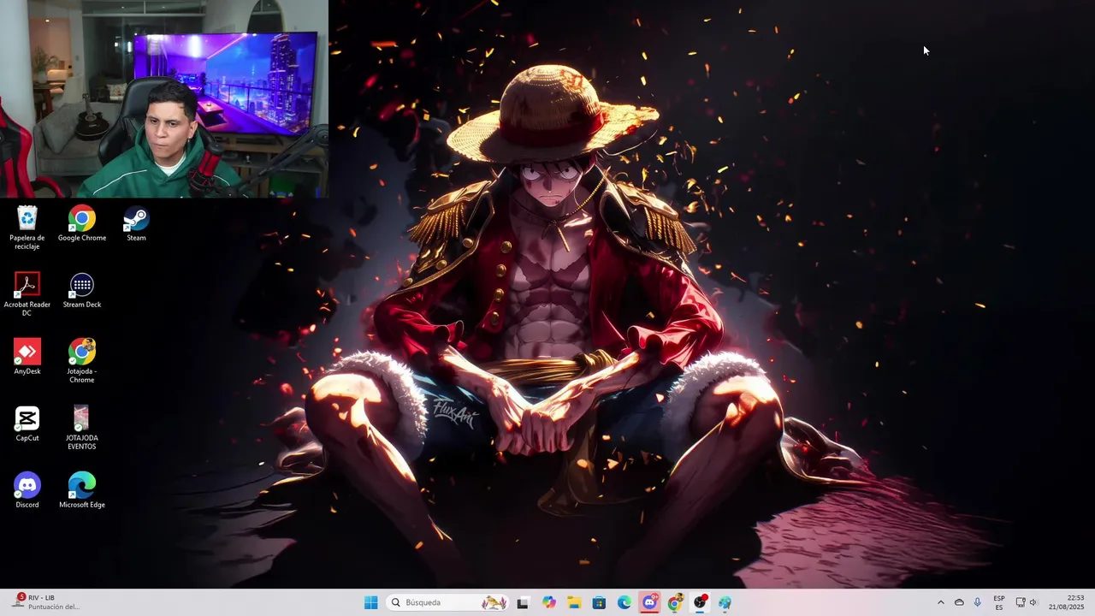The height and width of the screenshot is (616, 1095).
Task: Select the CapCut desktop shortcut
Action: pyautogui.click(x=27, y=424)
